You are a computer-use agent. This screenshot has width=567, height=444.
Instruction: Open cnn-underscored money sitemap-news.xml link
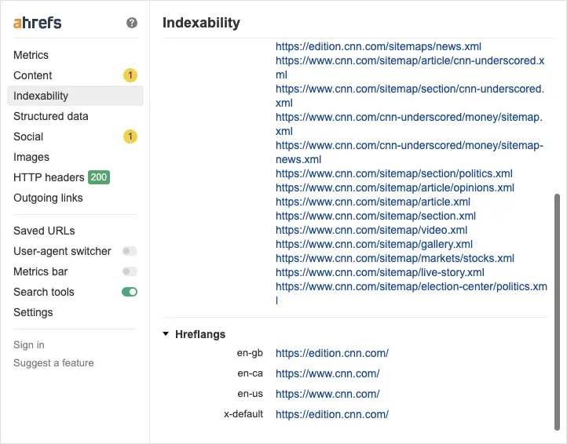(x=409, y=152)
